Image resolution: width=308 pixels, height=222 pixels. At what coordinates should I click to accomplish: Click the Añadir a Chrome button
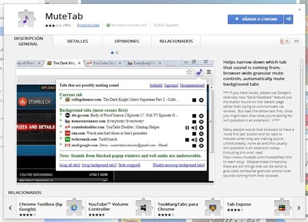click(x=255, y=19)
